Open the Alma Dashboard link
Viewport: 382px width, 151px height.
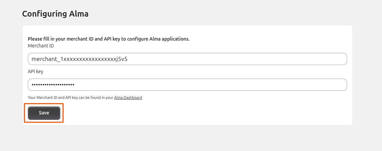pos(128,98)
